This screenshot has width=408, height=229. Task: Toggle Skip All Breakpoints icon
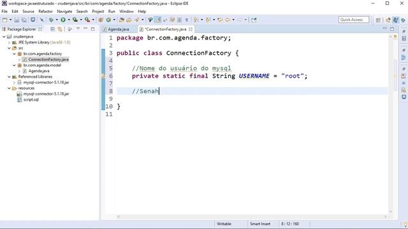(41, 20)
